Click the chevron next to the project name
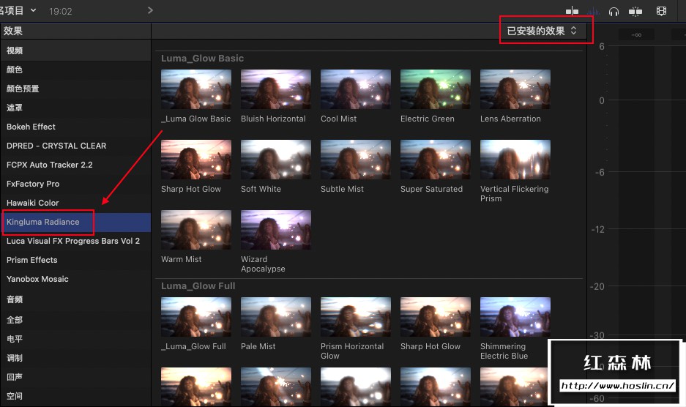This screenshot has height=407, width=686. (x=33, y=10)
